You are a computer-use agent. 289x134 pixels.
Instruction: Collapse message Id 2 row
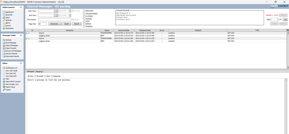26,33
